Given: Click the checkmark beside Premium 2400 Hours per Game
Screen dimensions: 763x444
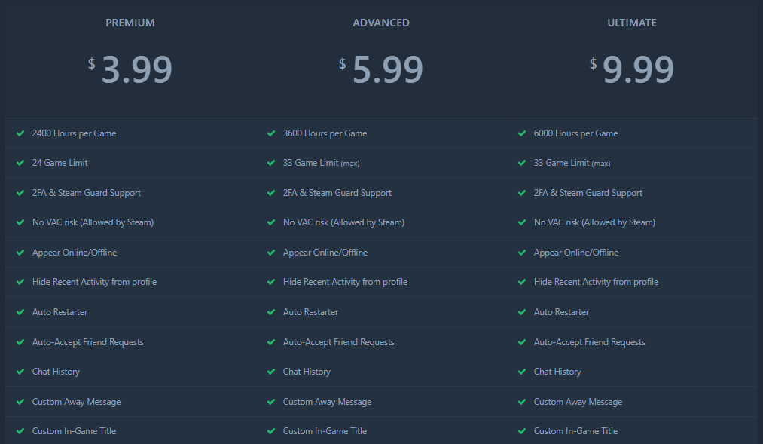Looking at the screenshot, I should click(x=20, y=133).
